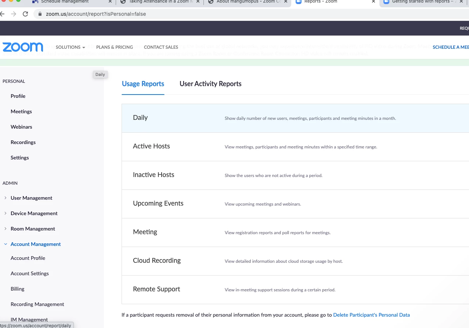The height and width of the screenshot is (328, 469).
Task: Open Settings in the sidebar
Action: 20,158
